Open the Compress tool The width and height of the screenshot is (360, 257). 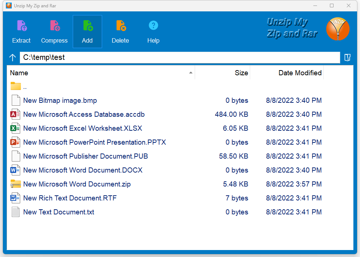point(54,32)
